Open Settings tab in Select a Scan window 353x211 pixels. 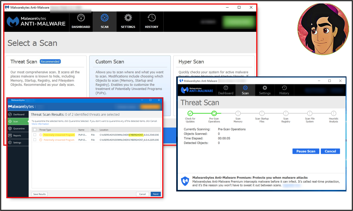pos(128,22)
